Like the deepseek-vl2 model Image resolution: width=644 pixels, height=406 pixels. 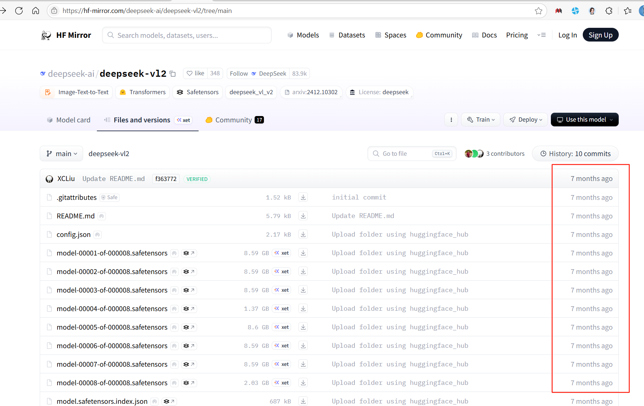pos(196,73)
